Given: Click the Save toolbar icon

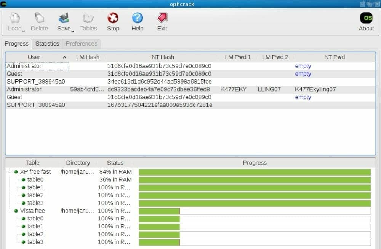Looking at the screenshot, I should tap(64, 18).
